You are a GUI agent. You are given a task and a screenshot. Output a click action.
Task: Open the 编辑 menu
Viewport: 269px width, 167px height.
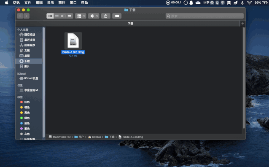tap(39, 3)
